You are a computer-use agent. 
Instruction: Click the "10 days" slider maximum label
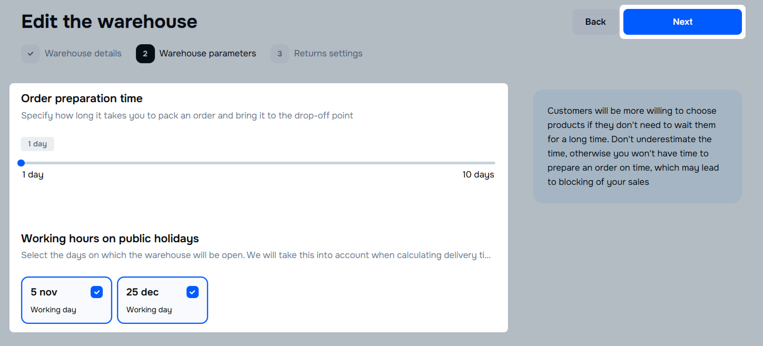coord(478,175)
